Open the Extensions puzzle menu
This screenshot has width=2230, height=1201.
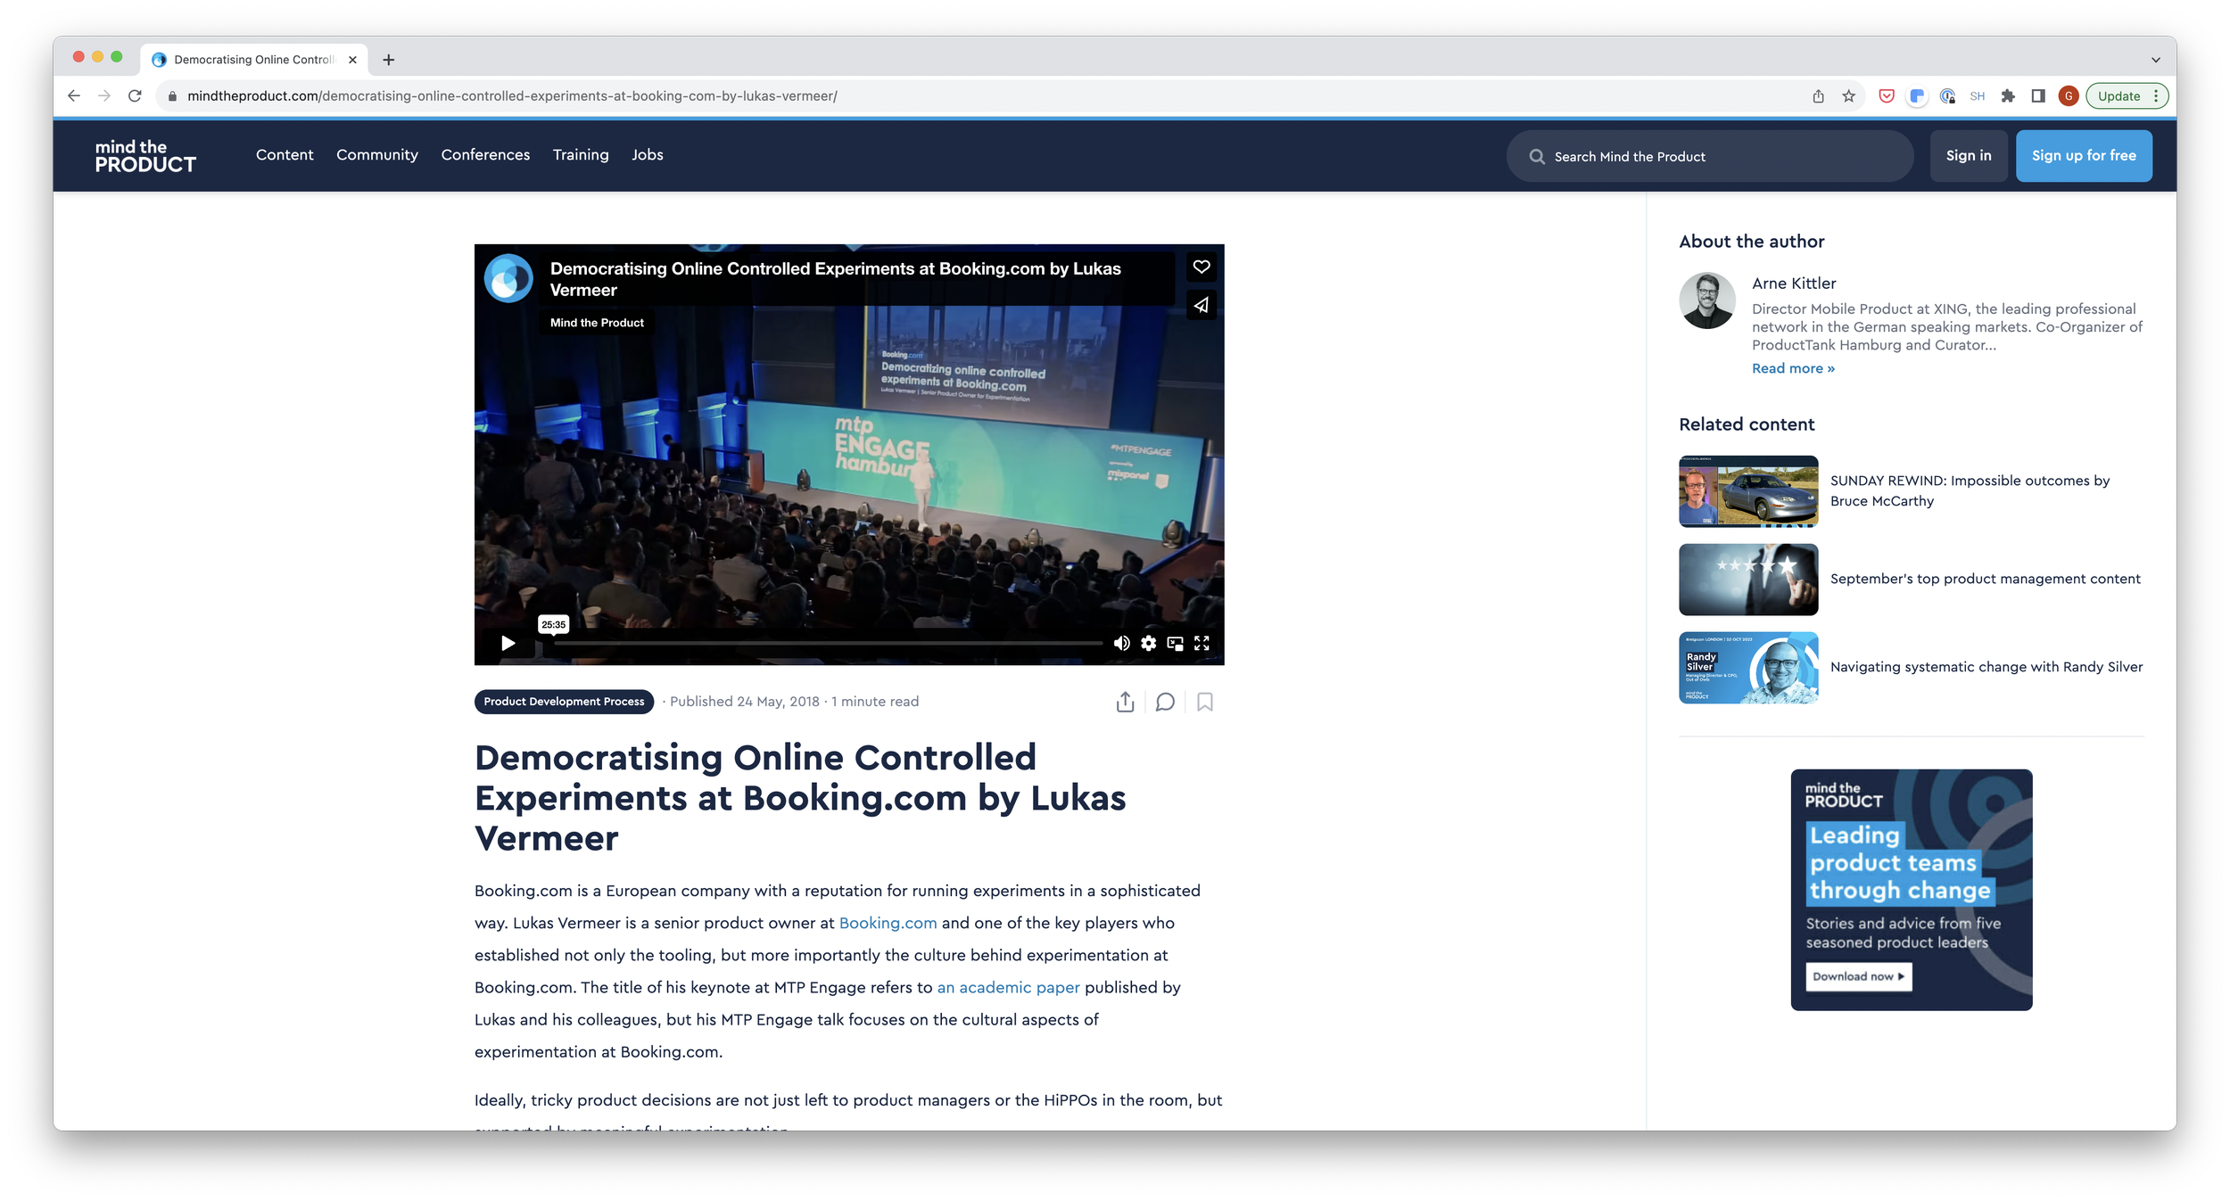point(2007,96)
